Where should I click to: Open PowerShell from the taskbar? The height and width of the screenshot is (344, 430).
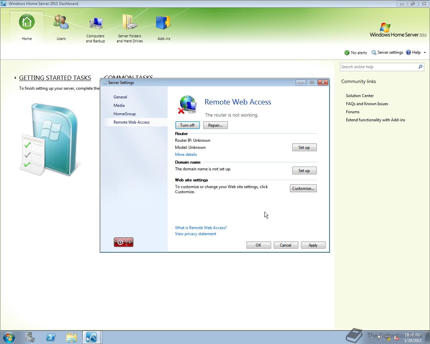click(51, 337)
